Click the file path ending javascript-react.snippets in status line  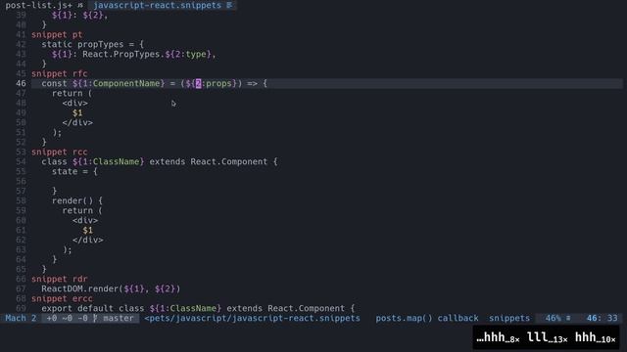point(253,318)
